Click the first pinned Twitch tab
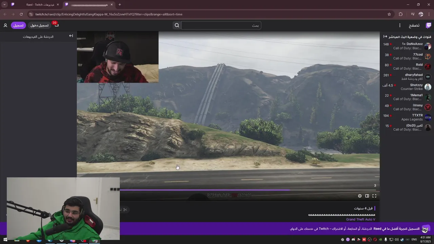 (13, 4)
